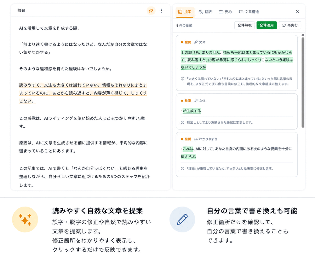Screen dimensions: 315x257
Task: Click the document title 無題
Action: (x=21, y=11)
